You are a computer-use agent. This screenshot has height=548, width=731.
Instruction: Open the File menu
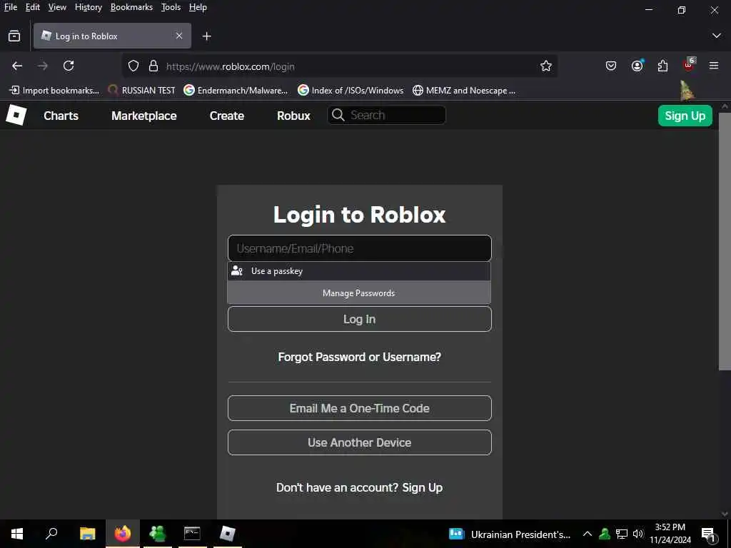pos(11,7)
